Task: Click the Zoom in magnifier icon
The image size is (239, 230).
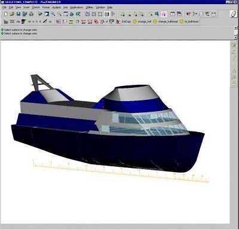Action: click(53, 14)
